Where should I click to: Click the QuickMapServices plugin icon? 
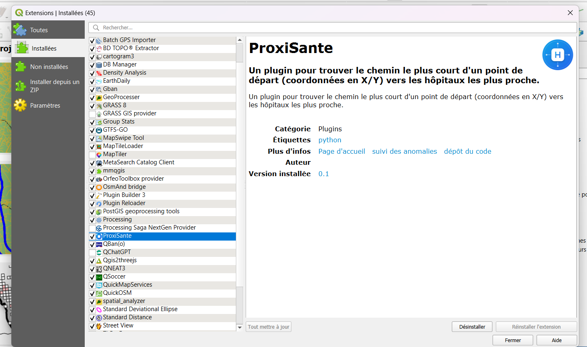(x=99, y=285)
